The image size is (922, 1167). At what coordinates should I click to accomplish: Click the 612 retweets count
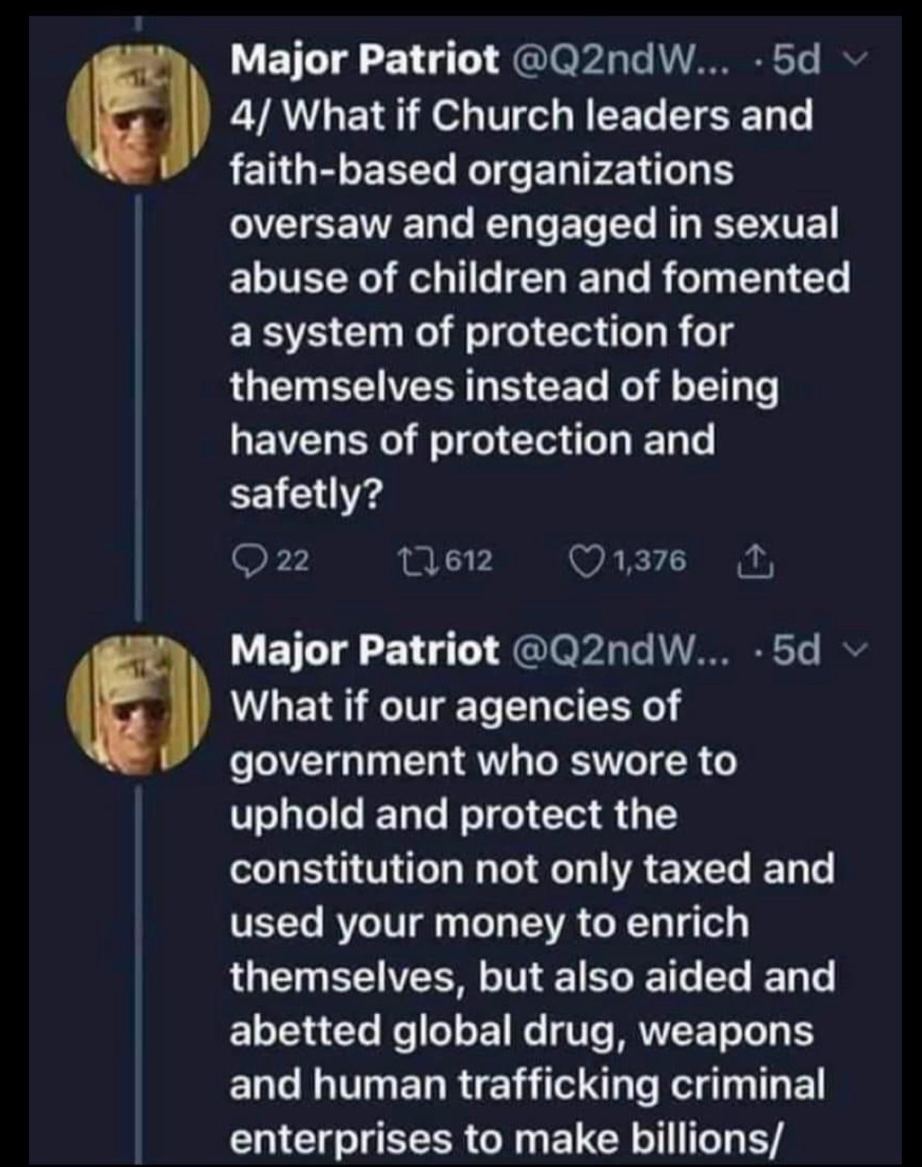click(x=469, y=561)
